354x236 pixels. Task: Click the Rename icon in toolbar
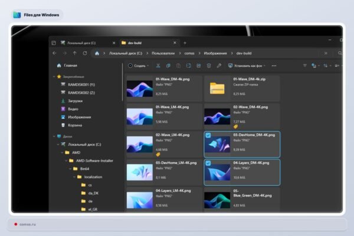(189, 65)
